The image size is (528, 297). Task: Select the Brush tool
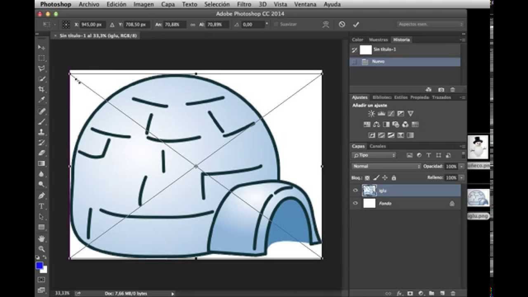click(41, 122)
